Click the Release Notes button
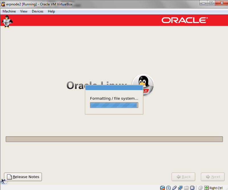The height and width of the screenshot is (190, 228). pos(23,177)
